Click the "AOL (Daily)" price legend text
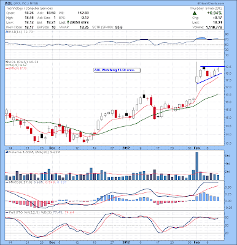 tap(19, 62)
